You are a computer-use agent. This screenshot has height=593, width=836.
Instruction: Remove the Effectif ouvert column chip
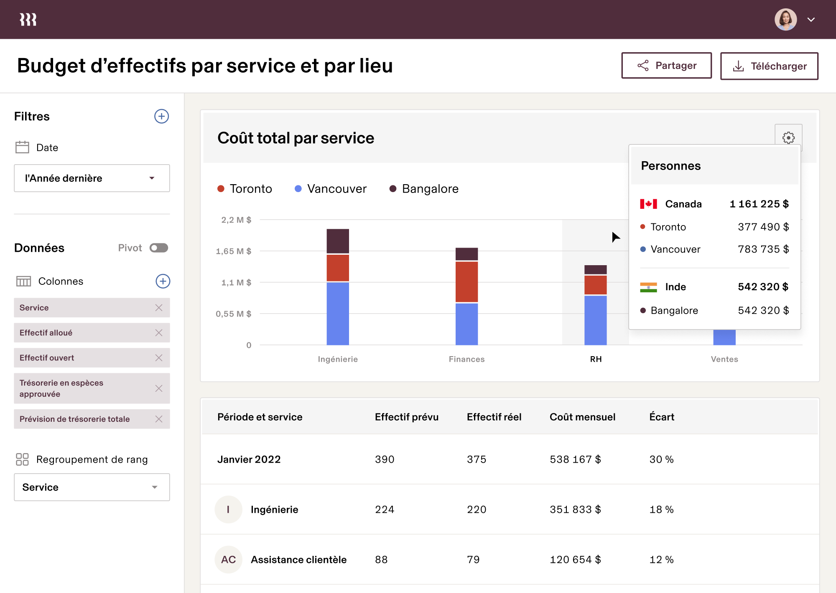point(159,358)
